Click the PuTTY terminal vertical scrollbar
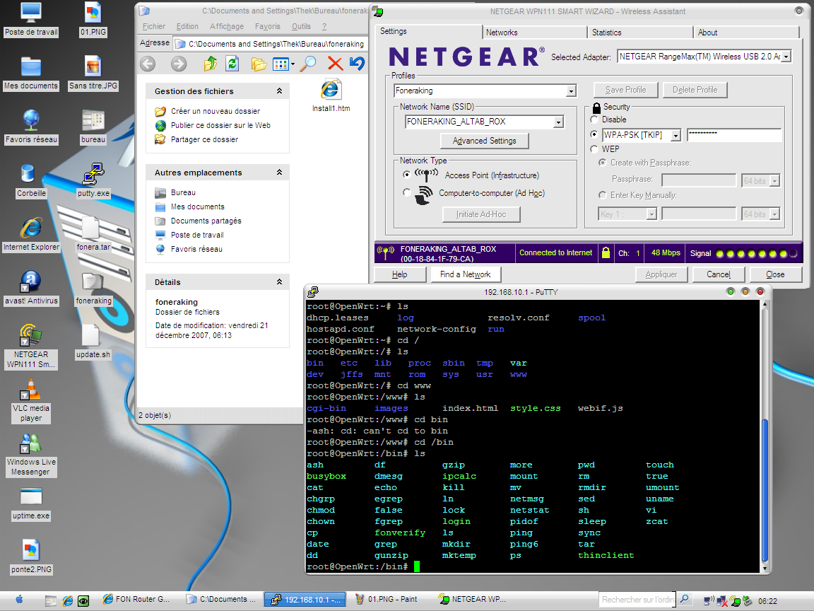Image resolution: width=814 pixels, height=611 pixels. pos(764,436)
